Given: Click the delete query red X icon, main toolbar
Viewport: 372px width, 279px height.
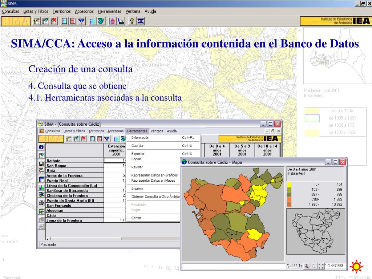Looking at the screenshot, I should pos(54,21).
